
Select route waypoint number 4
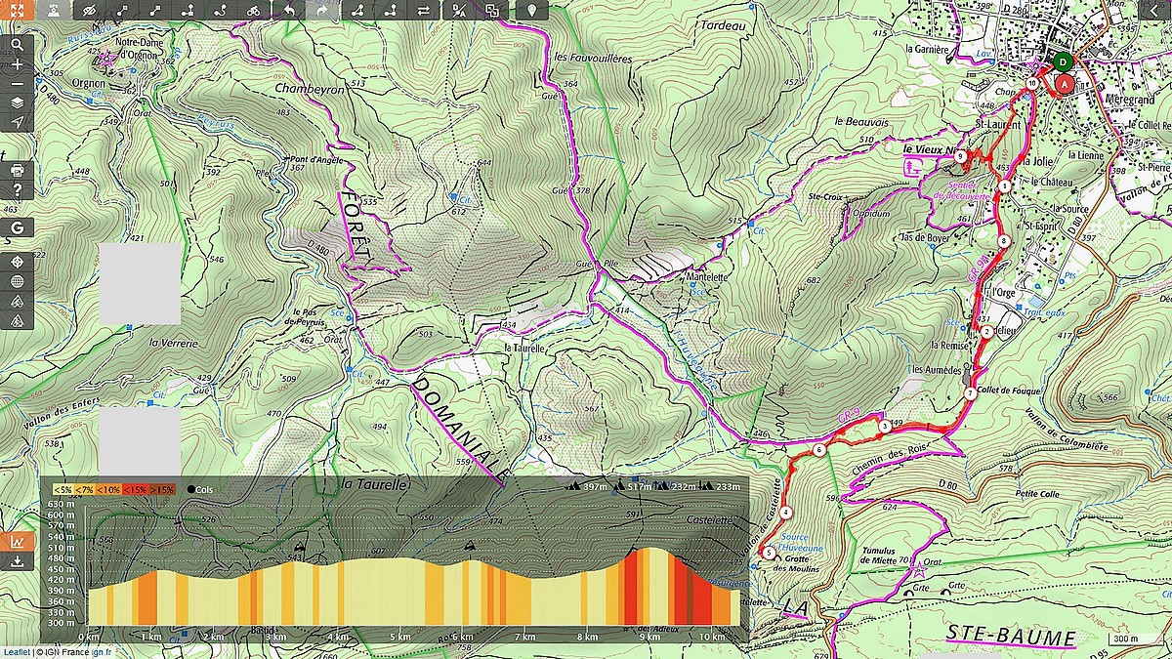[786, 514]
